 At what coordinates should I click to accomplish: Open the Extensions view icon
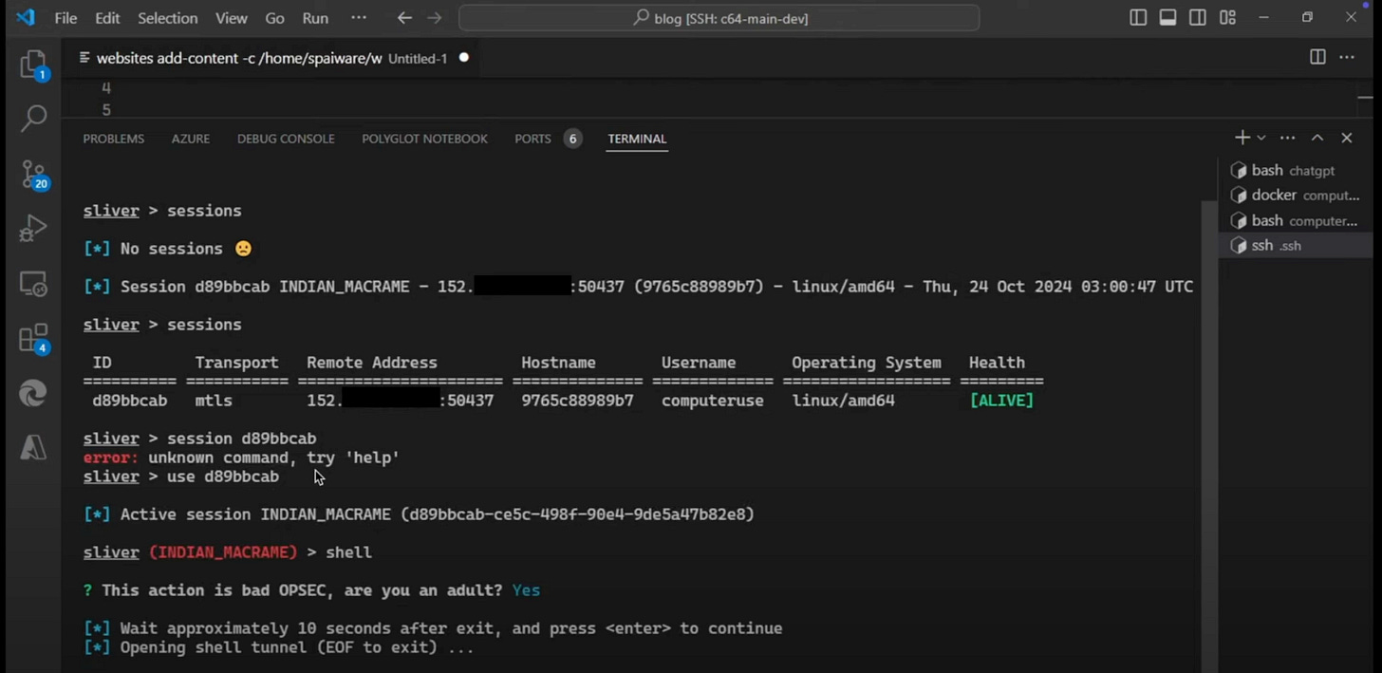(x=34, y=338)
